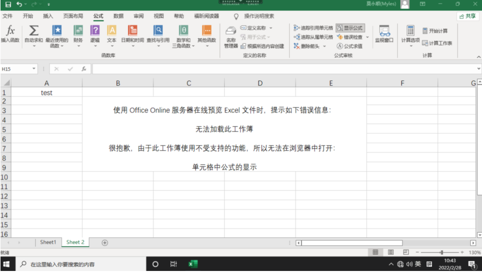
Task: Switch to the Data (数据) tab
Action: pyautogui.click(x=118, y=16)
